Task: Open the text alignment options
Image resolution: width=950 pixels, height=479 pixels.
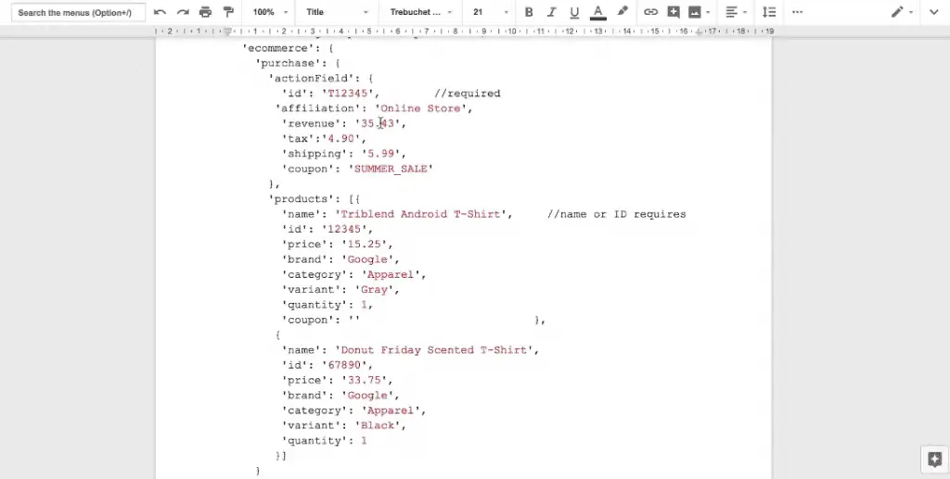Action: tap(732, 12)
